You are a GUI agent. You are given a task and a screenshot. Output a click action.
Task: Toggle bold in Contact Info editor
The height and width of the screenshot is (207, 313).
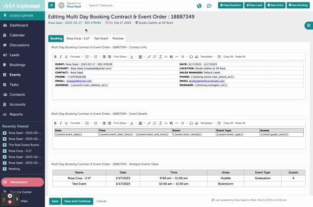pyautogui.click(x=56, y=57)
